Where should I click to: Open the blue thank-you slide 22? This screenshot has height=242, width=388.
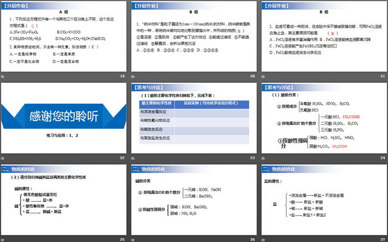click(x=63, y=118)
